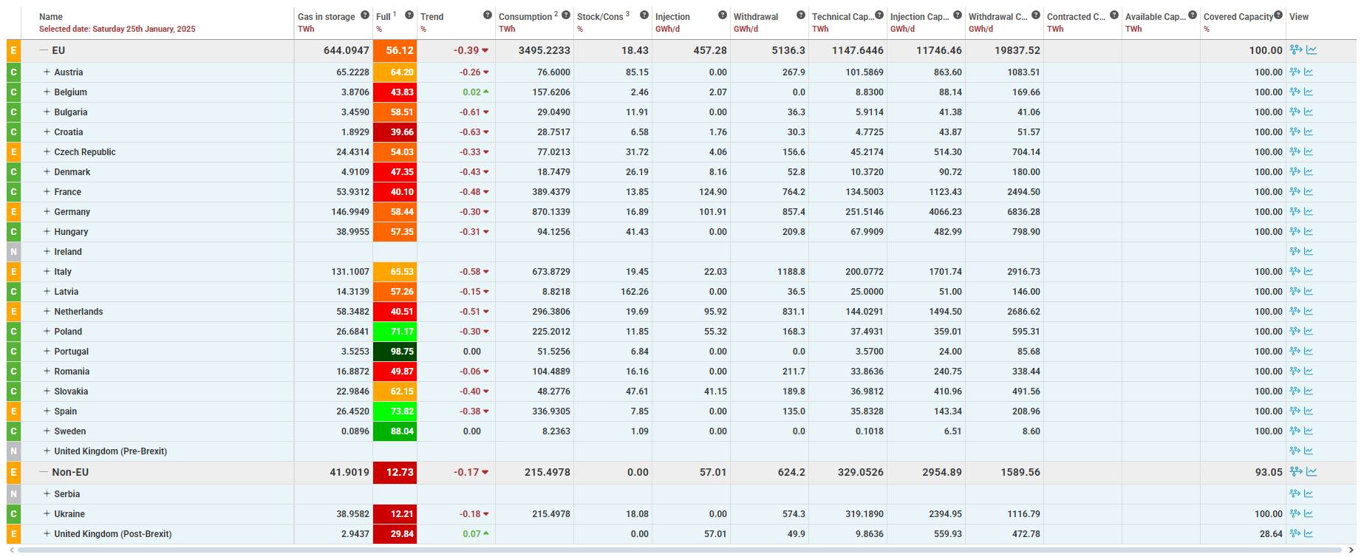Click the Portugal full value 98.75
1364x557 pixels.
click(x=395, y=352)
